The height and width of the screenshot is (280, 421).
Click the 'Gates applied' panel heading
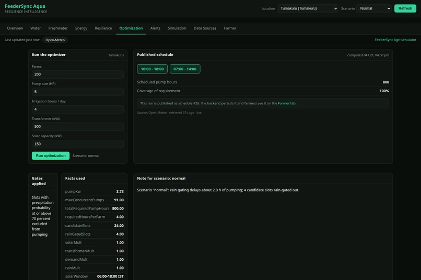(x=39, y=181)
